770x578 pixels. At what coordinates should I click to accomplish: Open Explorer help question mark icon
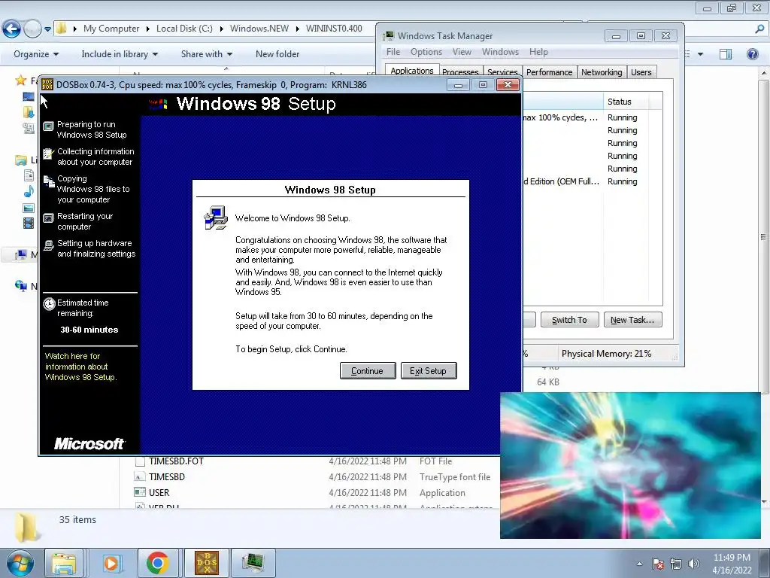coord(752,54)
